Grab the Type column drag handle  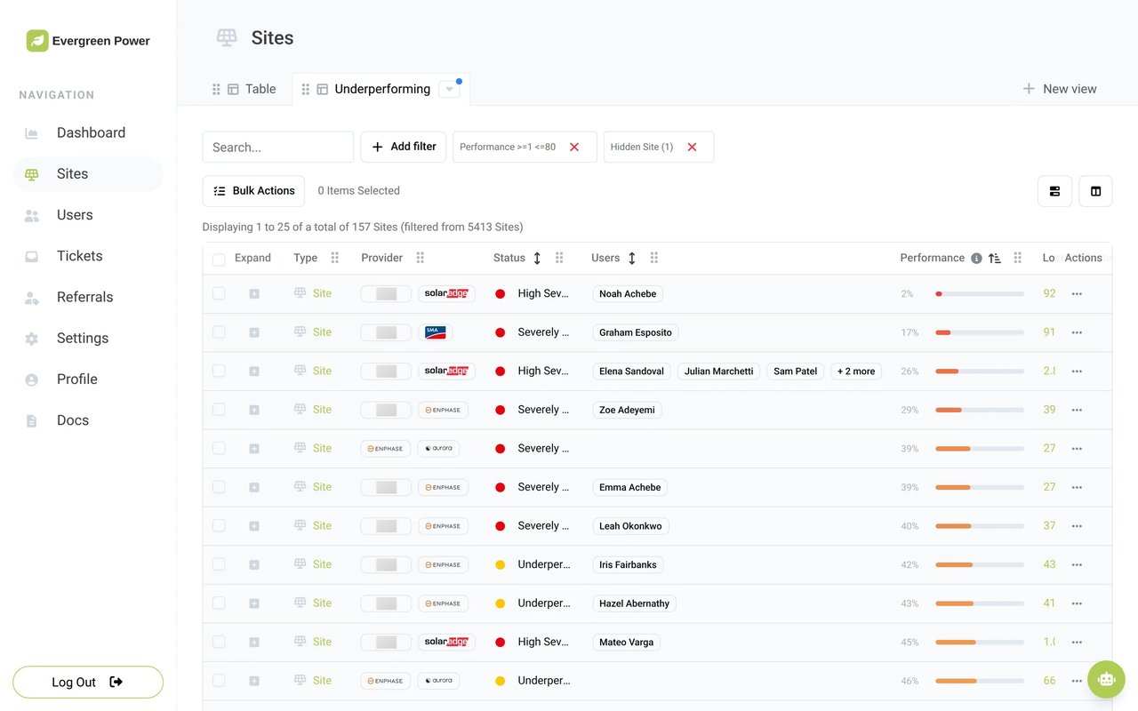click(335, 259)
